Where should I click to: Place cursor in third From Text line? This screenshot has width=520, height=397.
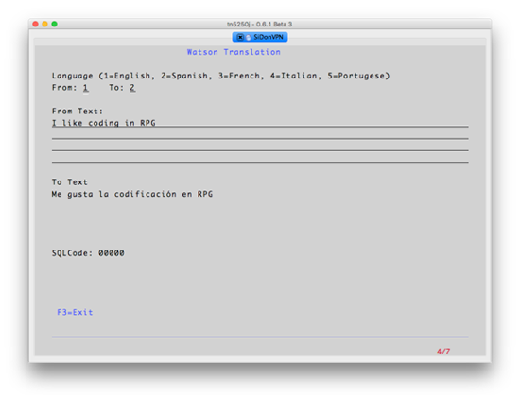click(260, 147)
